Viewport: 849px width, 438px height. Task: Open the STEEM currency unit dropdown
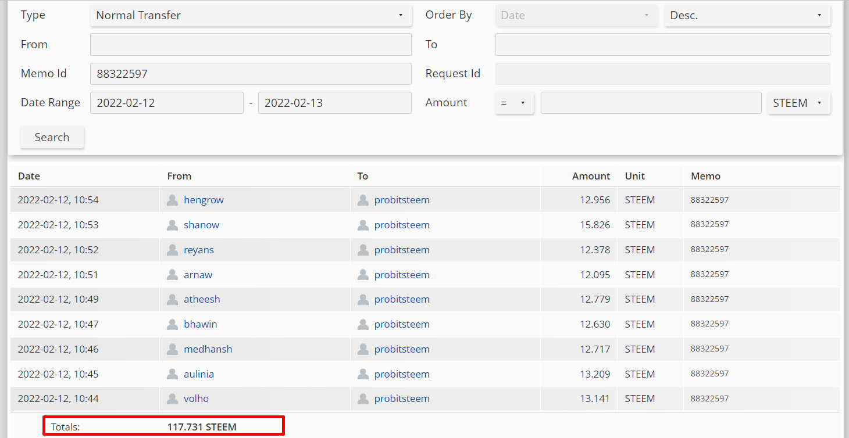(x=798, y=103)
